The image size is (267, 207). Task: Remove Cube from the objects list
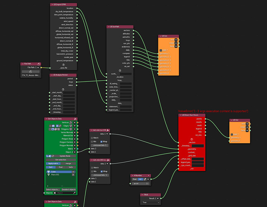73,172
